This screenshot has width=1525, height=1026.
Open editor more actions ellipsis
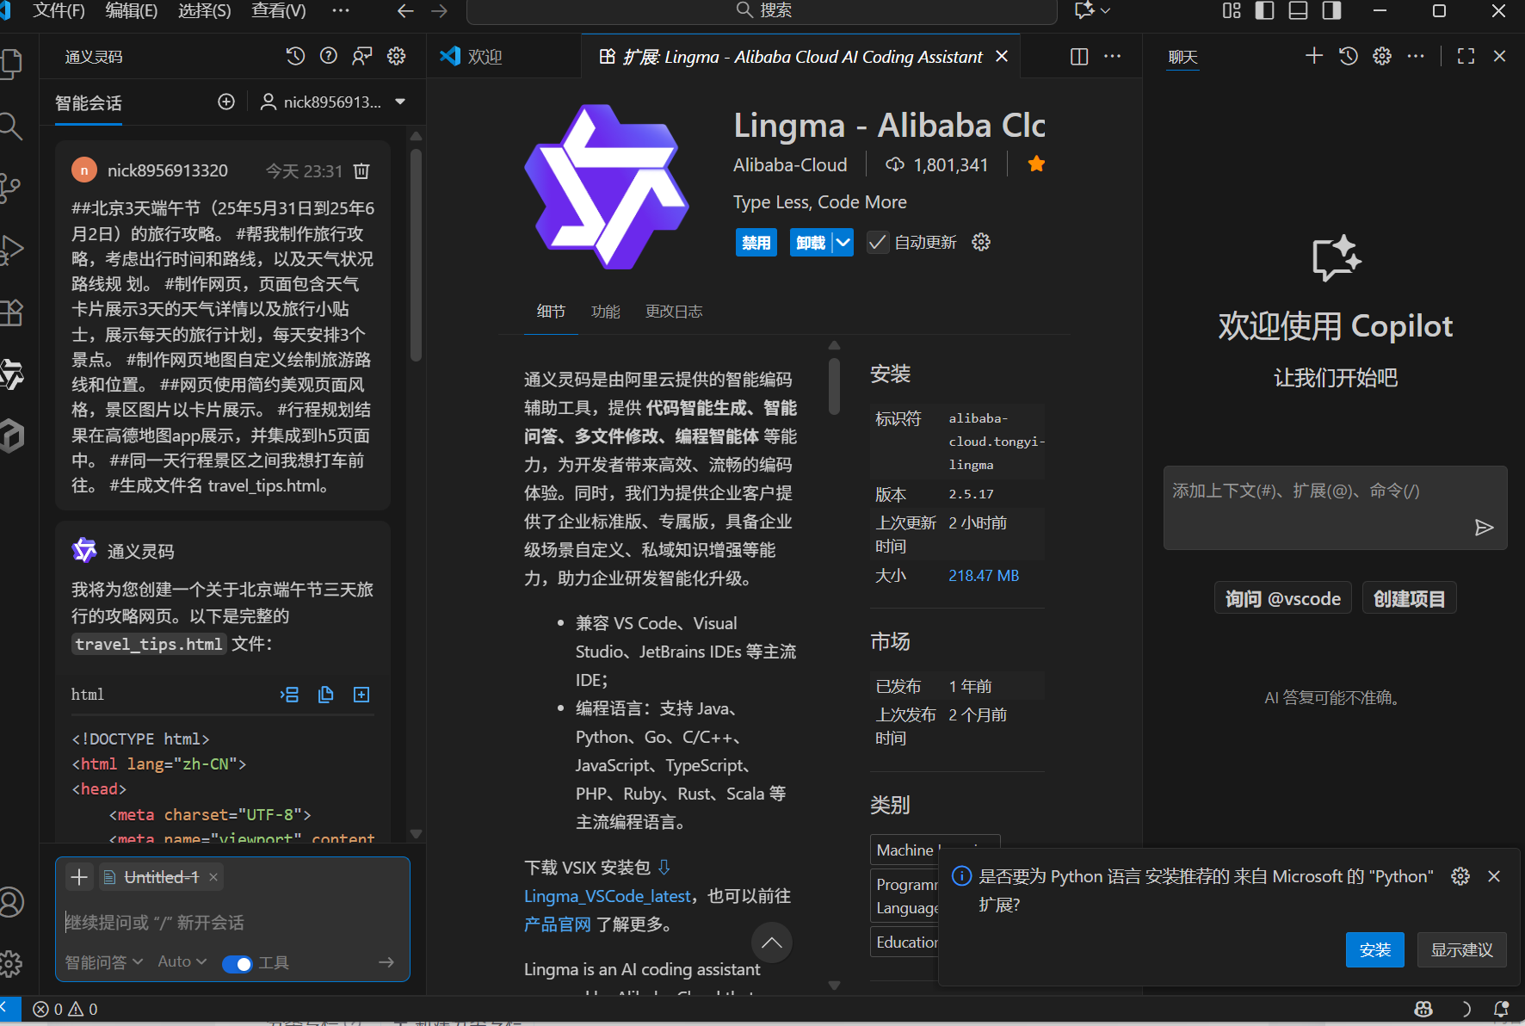tap(1113, 56)
